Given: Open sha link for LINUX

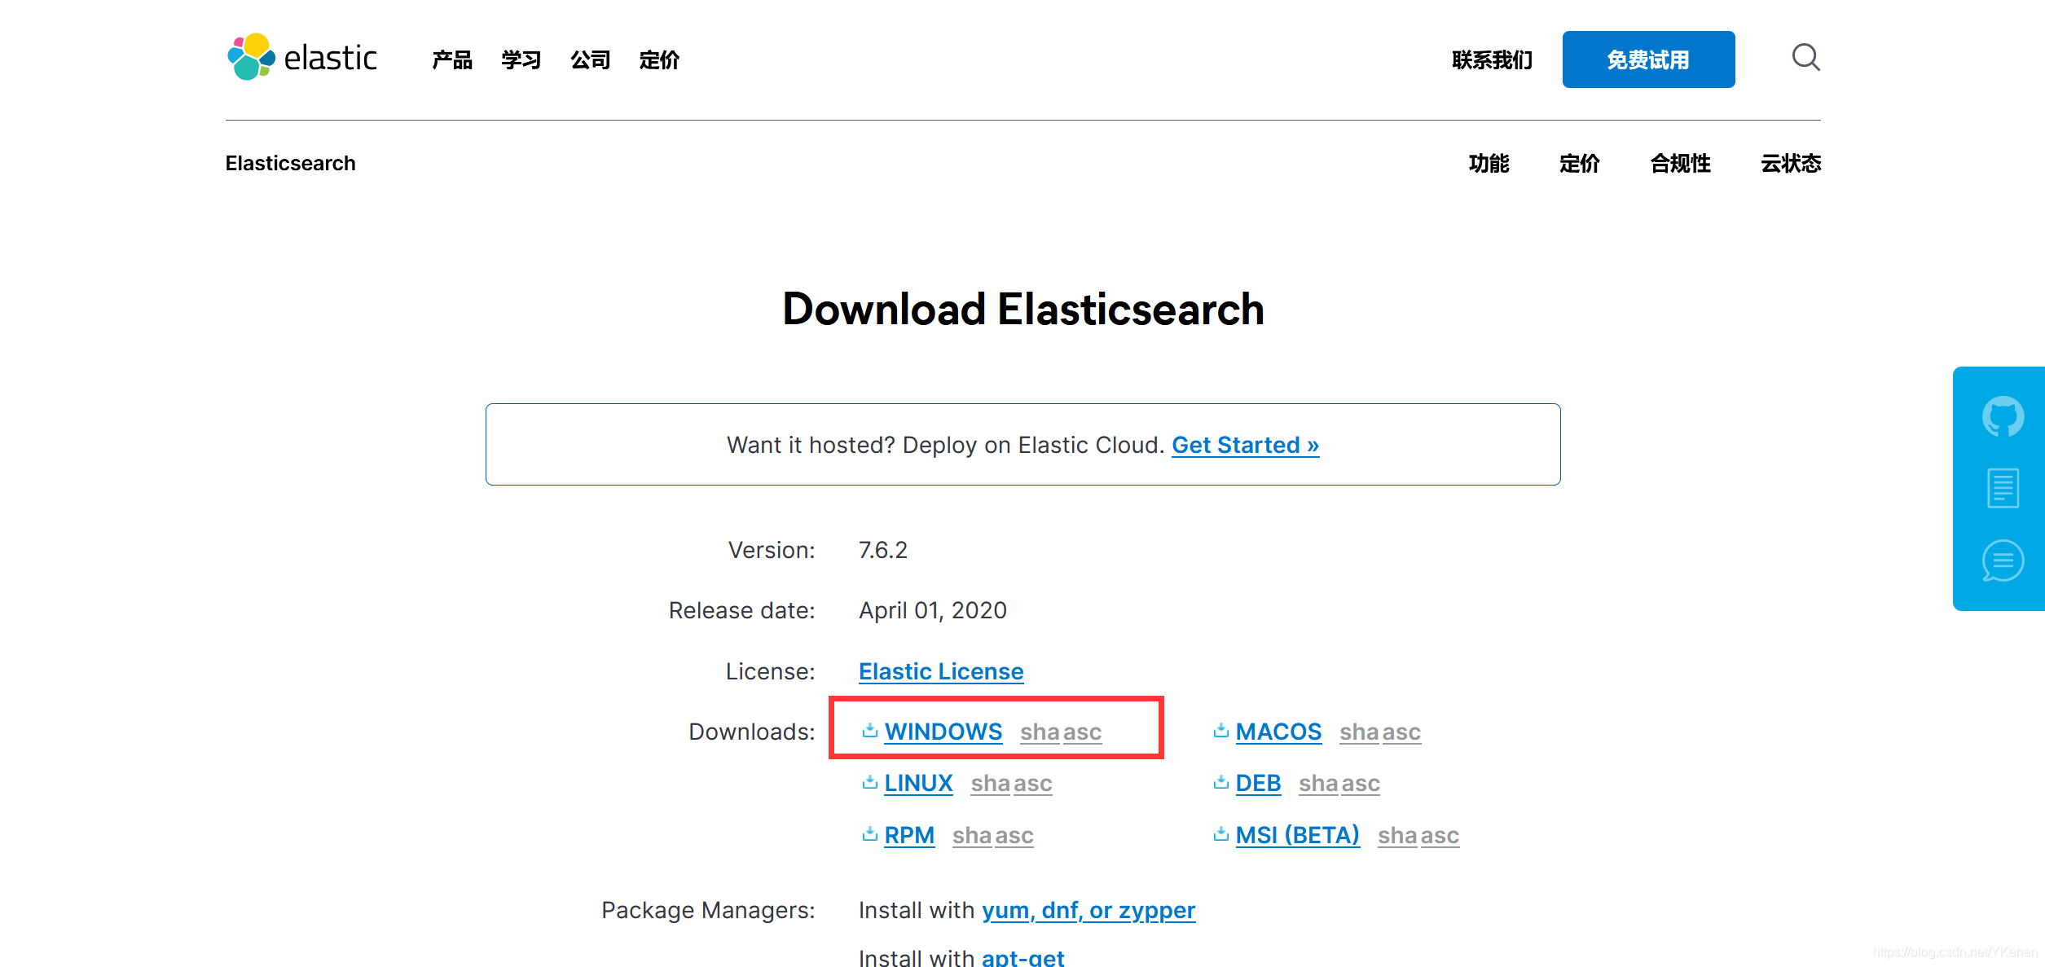Looking at the screenshot, I should coord(991,783).
